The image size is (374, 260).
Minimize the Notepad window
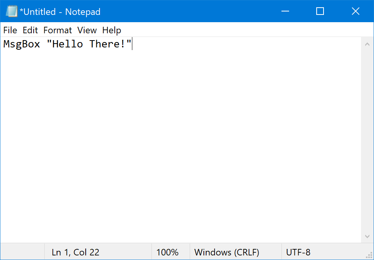point(285,11)
